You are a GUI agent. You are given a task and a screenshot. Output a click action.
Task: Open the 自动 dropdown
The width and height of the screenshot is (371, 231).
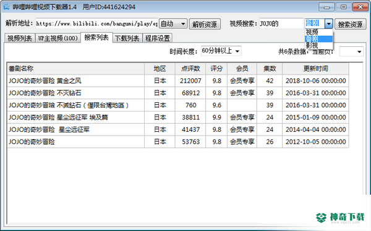tap(173, 23)
